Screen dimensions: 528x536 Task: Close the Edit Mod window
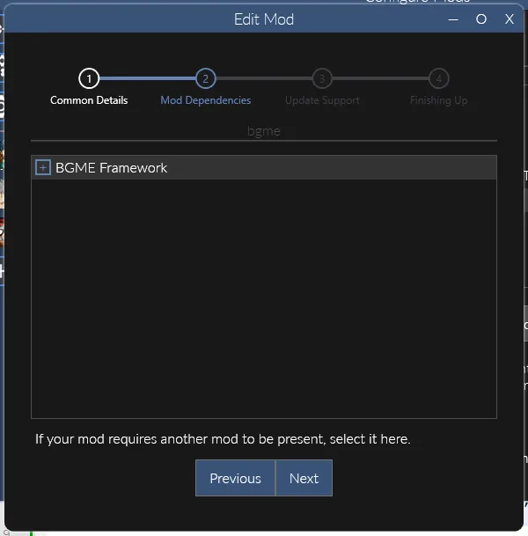[x=510, y=19]
